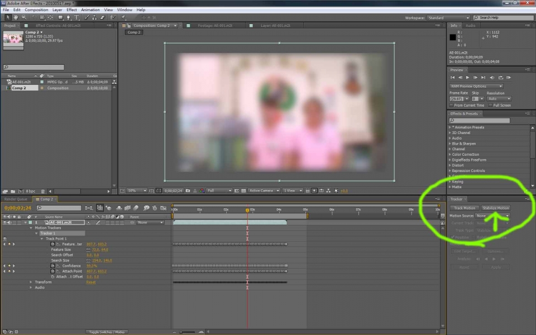Expand the Color Correction effects category
536x335 pixels.
tap(450, 155)
